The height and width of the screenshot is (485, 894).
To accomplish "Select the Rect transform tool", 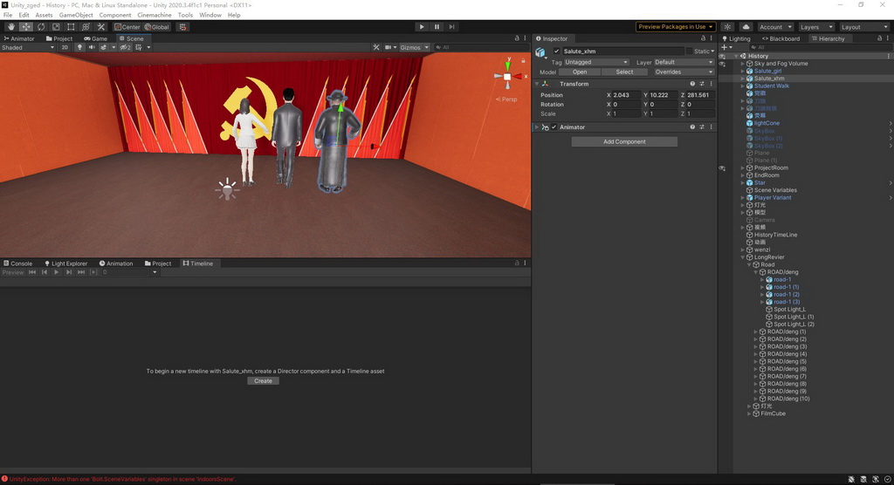I will click(x=71, y=27).
